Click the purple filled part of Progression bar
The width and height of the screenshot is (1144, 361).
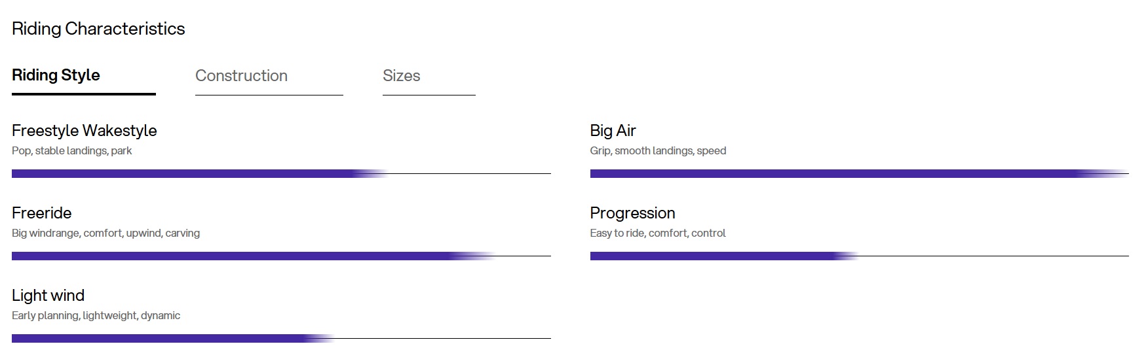[714, 256]
